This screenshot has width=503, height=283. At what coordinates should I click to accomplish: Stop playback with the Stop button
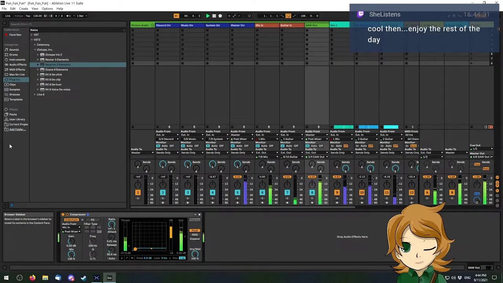214,16
